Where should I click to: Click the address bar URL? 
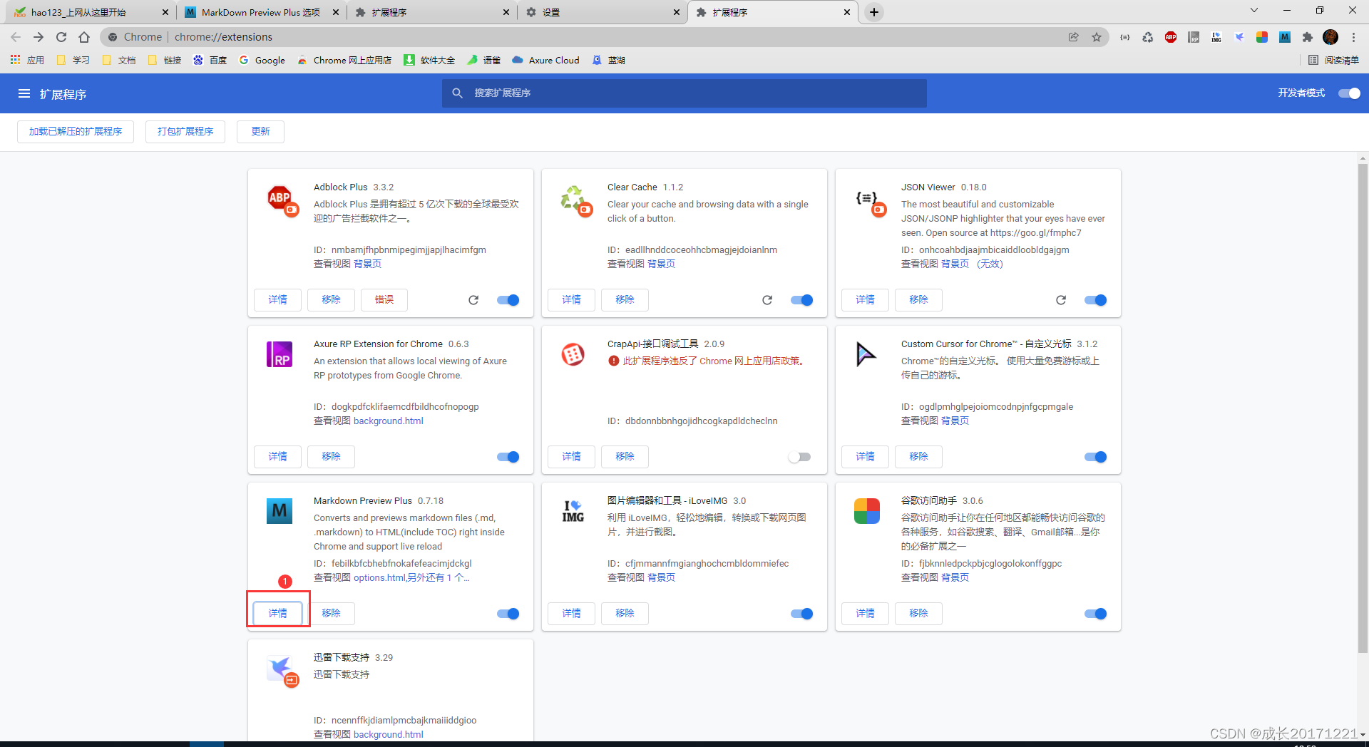(223, 37)
